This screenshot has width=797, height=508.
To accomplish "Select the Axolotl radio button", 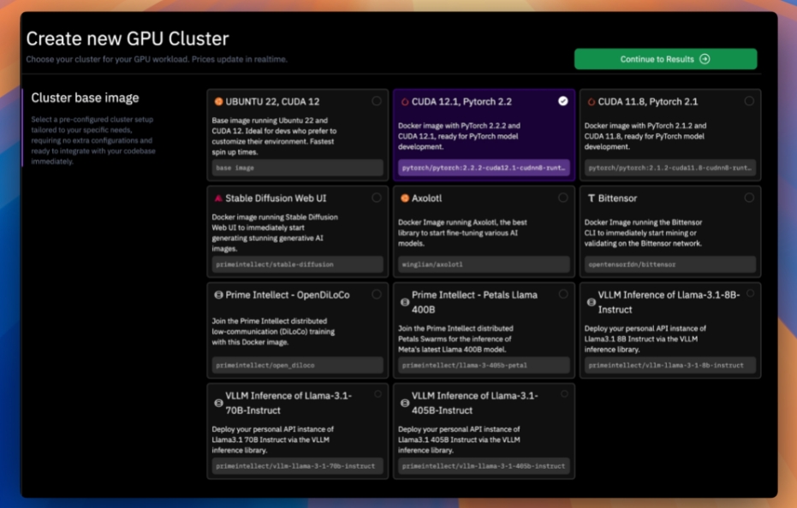I will [x=562, y=197].
